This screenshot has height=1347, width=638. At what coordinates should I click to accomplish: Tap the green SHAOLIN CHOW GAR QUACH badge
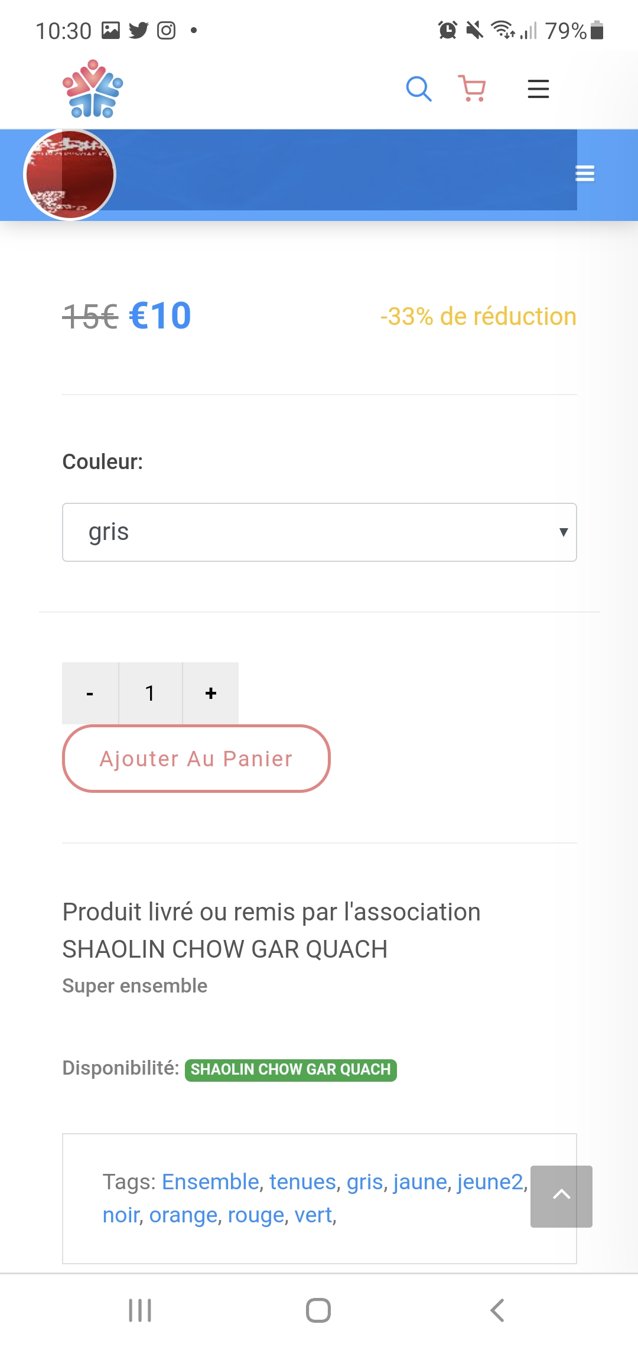pyautogui.click(x=291, y=1070)
